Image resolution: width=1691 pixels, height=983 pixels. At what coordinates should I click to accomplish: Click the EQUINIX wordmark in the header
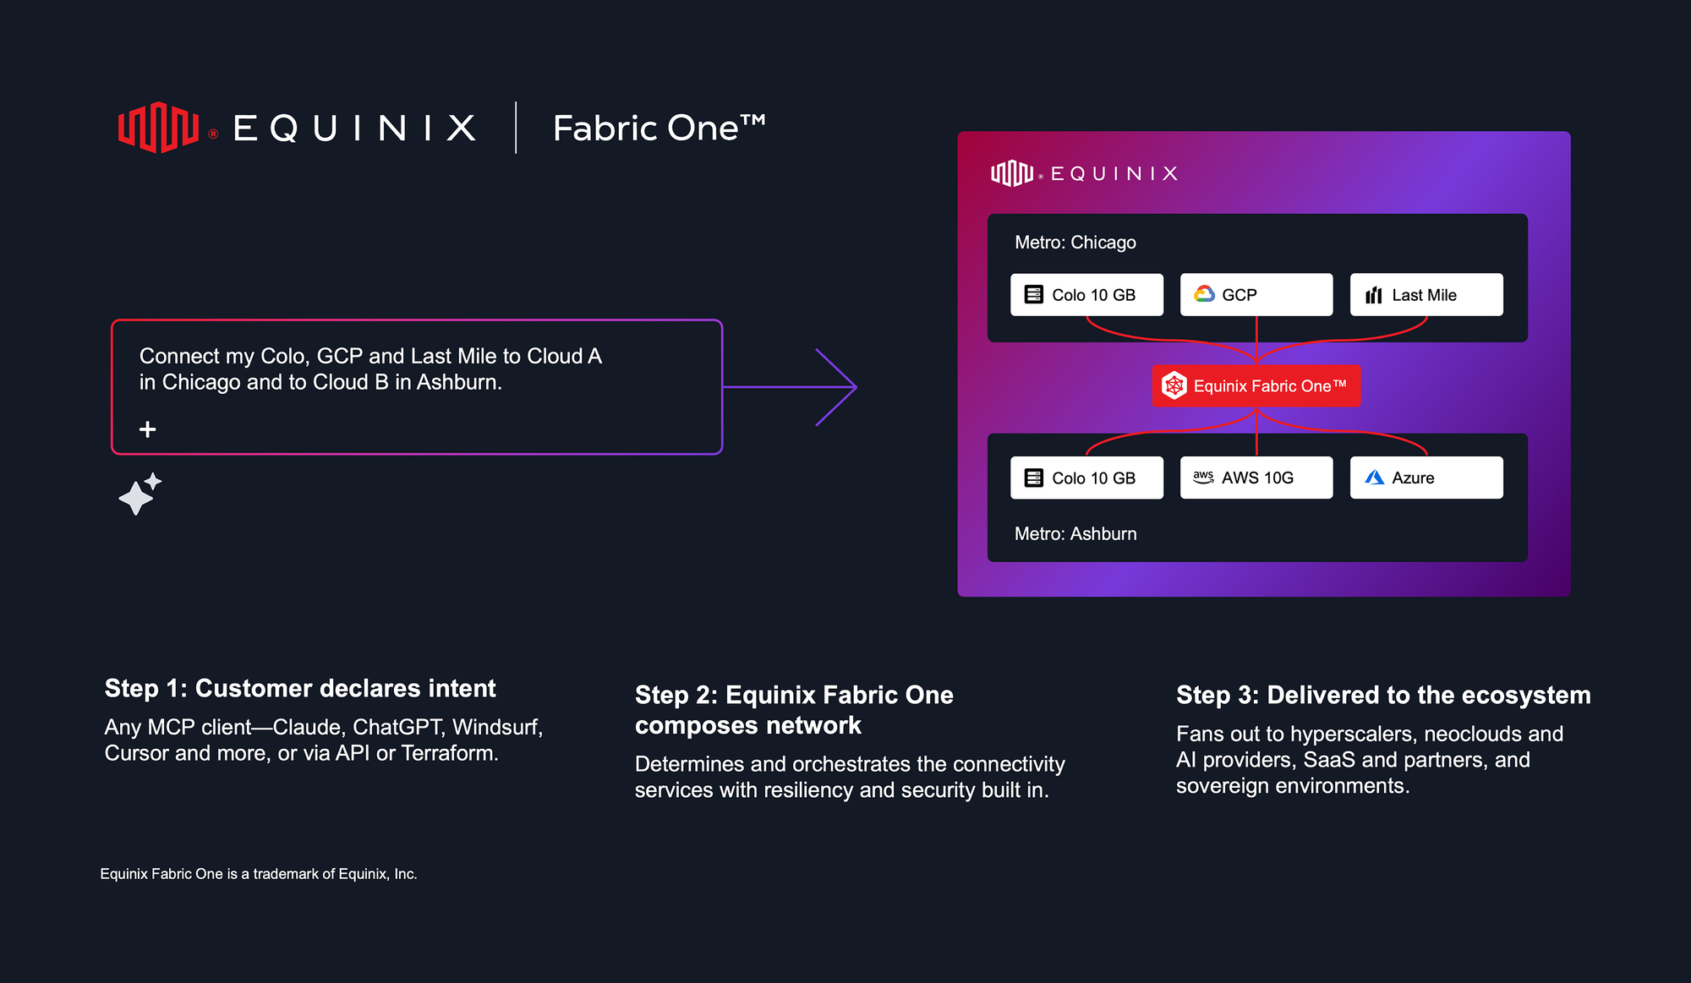tap(354, 128)
